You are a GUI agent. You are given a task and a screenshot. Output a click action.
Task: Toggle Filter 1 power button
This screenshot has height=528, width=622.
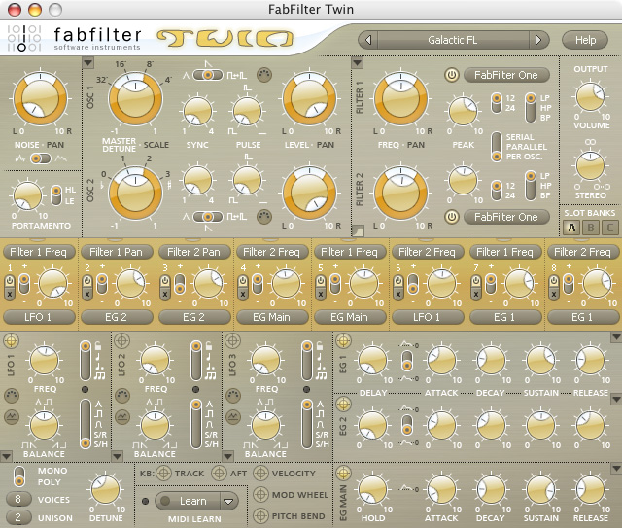(x=451, y=75)
